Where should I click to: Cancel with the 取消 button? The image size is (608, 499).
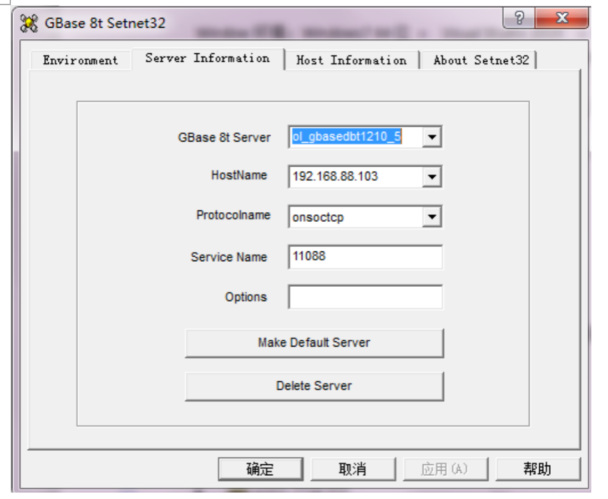353,469
